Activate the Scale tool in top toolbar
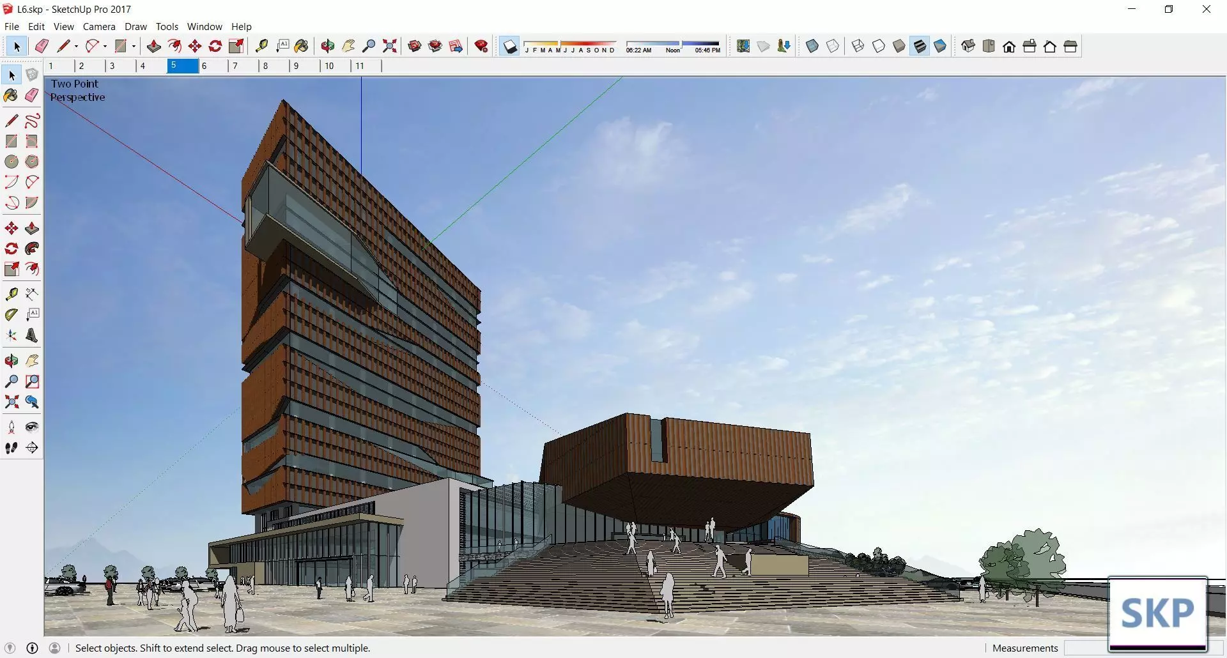The height and width of the screenshot is (658, 1227). [236, 46]
